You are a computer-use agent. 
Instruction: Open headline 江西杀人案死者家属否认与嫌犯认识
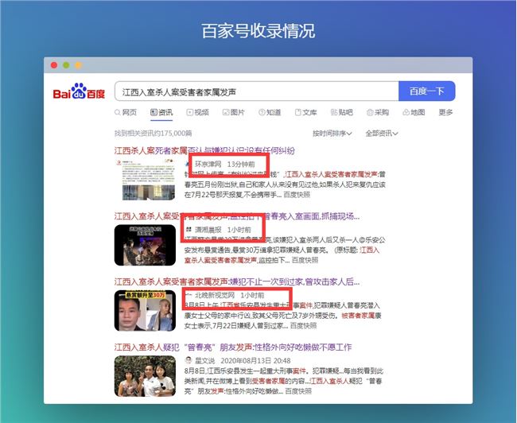tap(204, 150)
